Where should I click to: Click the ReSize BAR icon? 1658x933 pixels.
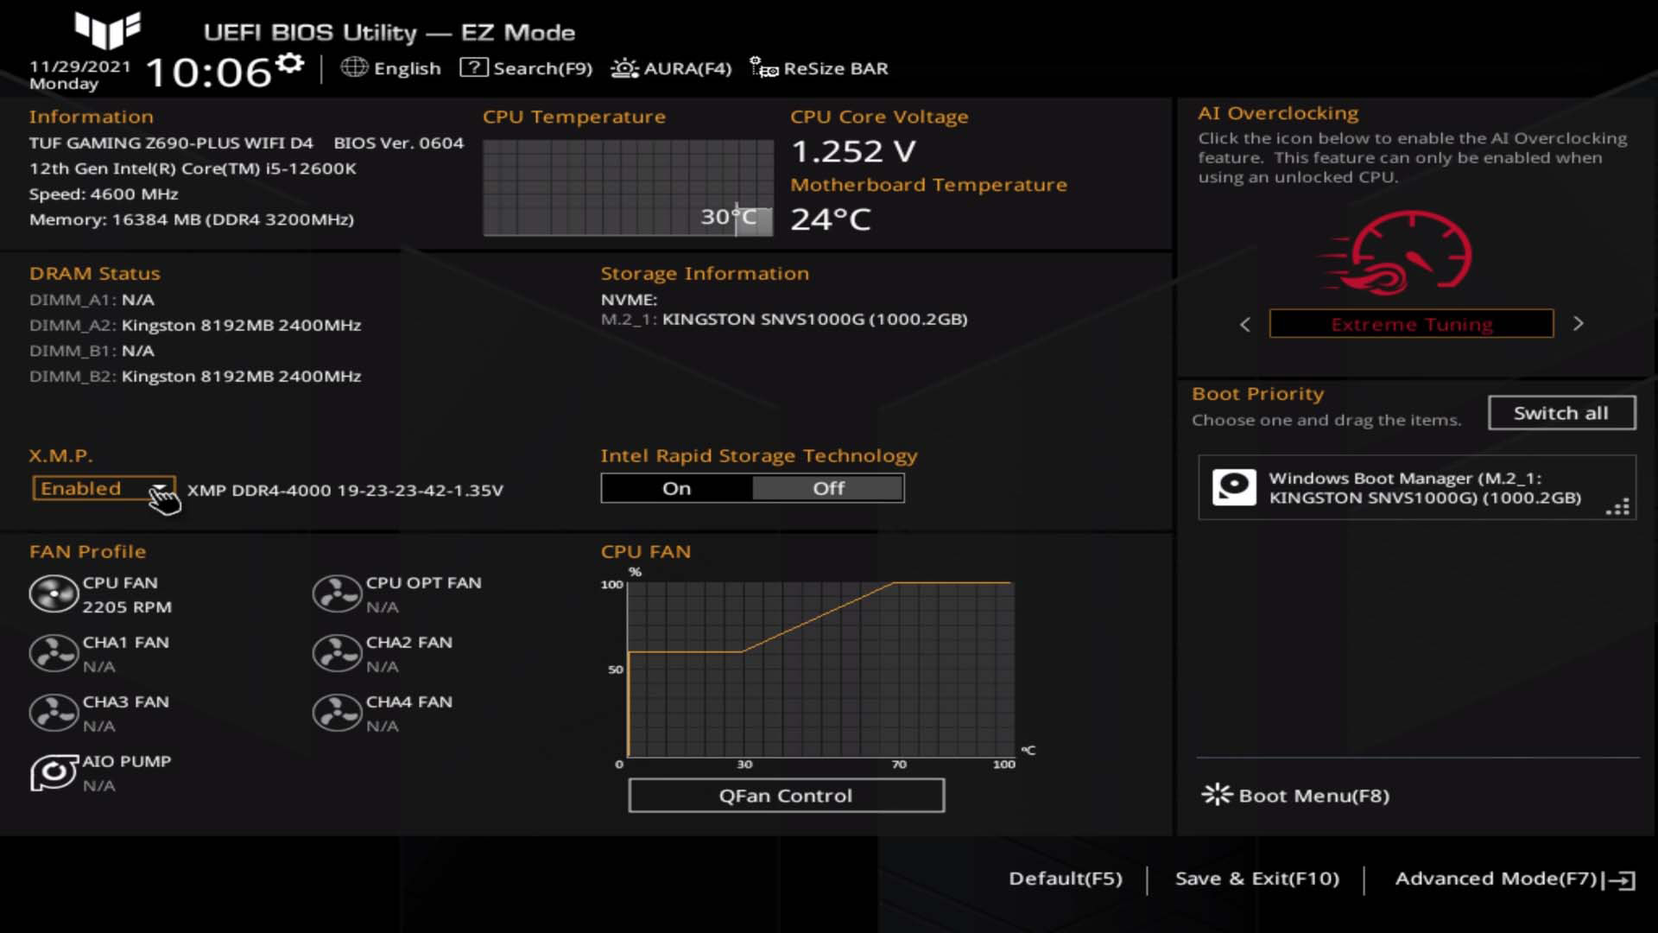click(x=763, y=67)
